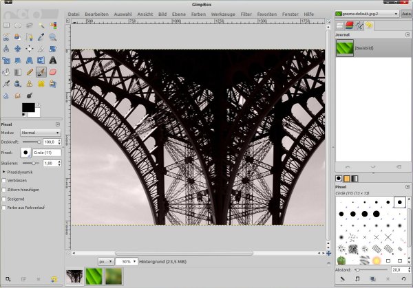Select the Eiffel Tower image thumbnail
Image resolution: width=413 pixels, height=288 pixels.
(74, 276)
